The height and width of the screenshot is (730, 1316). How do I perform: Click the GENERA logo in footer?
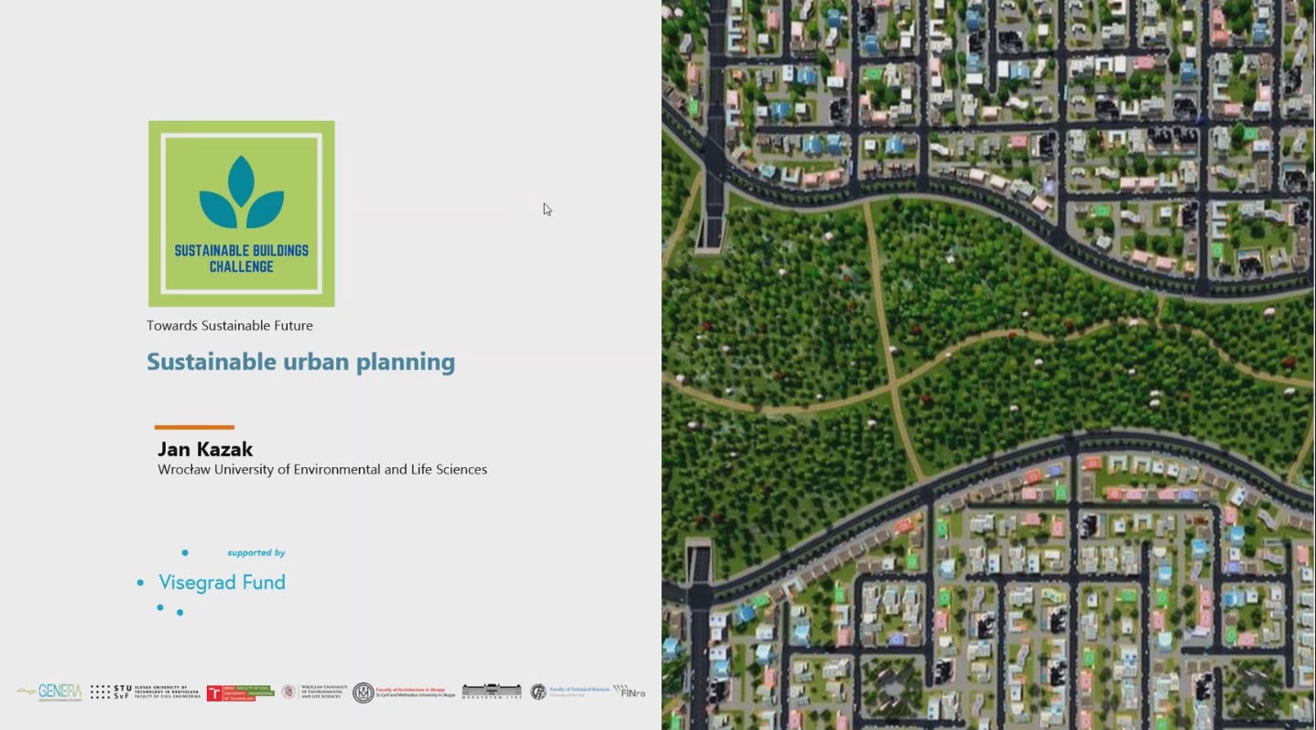click(x=49, y=692)
